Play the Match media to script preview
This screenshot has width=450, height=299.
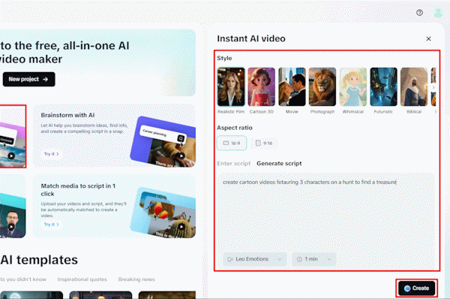181,227
